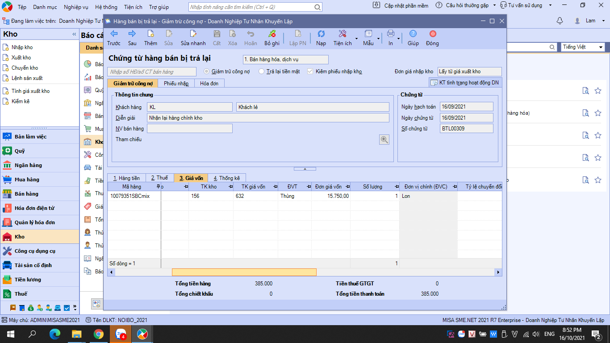Open the Tệp menu

pyautogui.click(x=22, y=7)
